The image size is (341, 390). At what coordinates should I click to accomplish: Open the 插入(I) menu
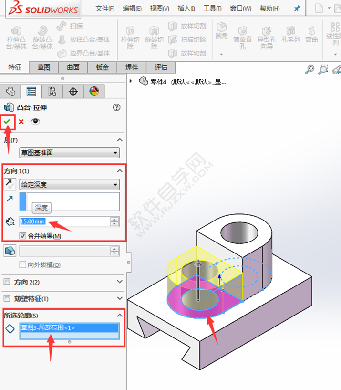[x=186, y=9]
